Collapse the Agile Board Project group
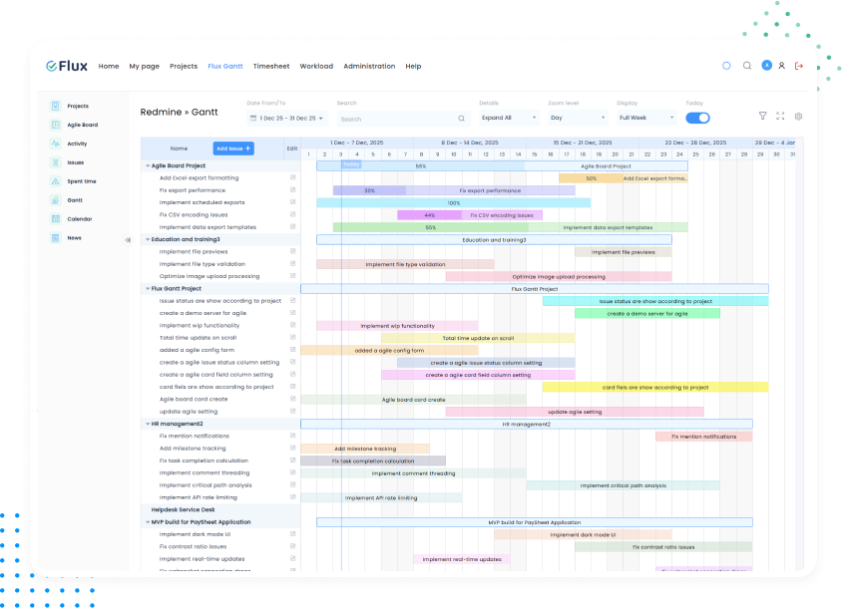Screen dimensions: 843x608 pyautogui.click(x=148, y=165)
